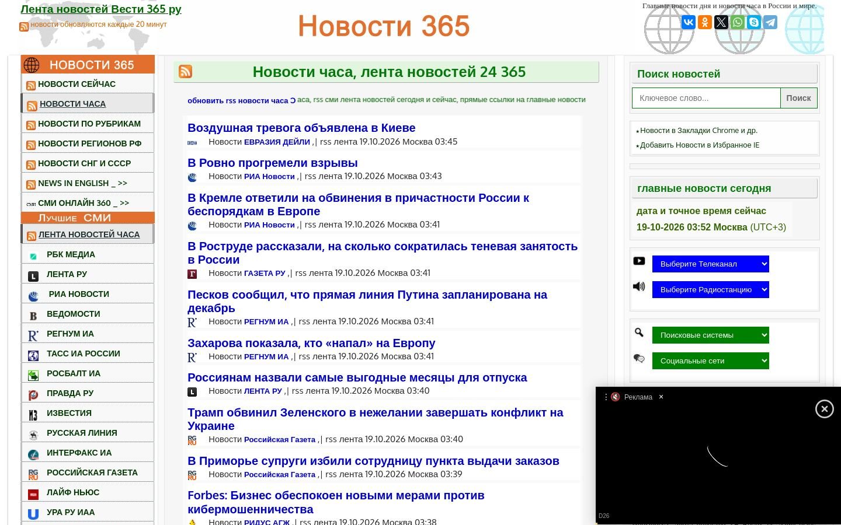841x525 pixels.
Task: Share page via X (Twitter) icon
Action: pos(721,22)
